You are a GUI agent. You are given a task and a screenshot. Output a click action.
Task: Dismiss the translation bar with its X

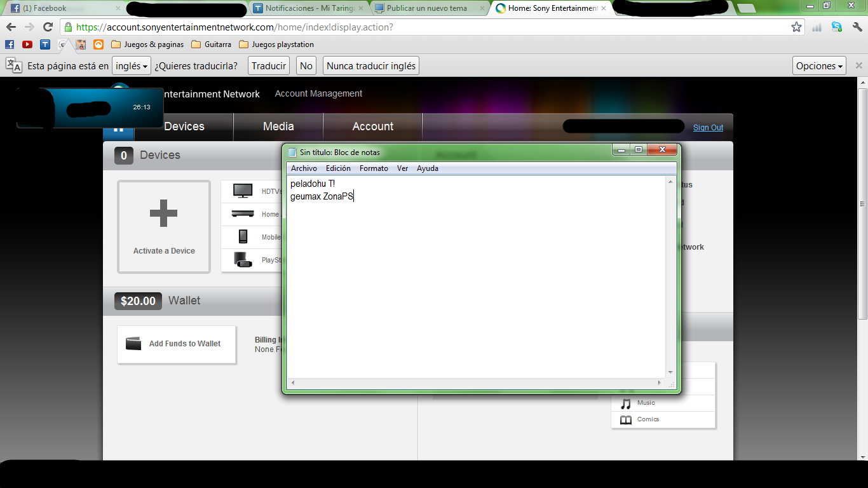[x=858, y=65]
